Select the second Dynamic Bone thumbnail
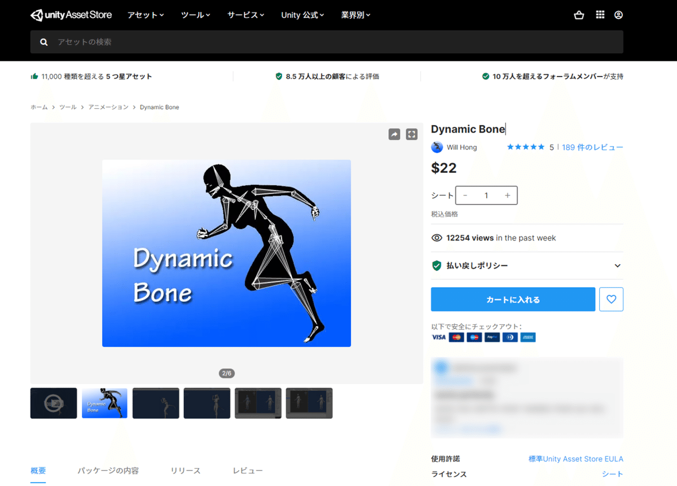 104,403
